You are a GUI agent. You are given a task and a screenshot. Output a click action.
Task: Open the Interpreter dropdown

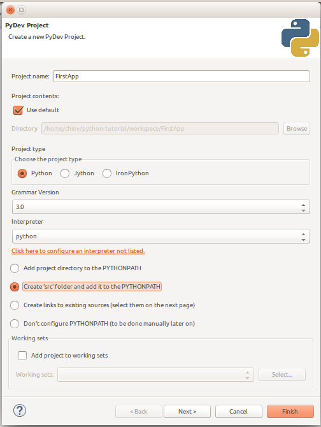pyautogui.click(x=160, y=236)
